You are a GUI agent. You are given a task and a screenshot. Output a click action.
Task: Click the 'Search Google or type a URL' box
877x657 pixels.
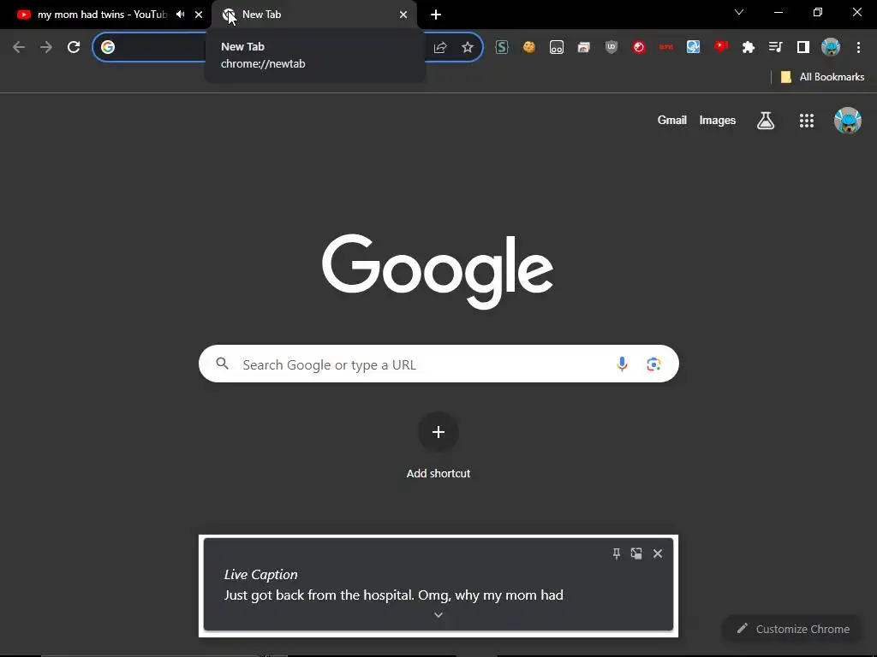coord(438,364)
